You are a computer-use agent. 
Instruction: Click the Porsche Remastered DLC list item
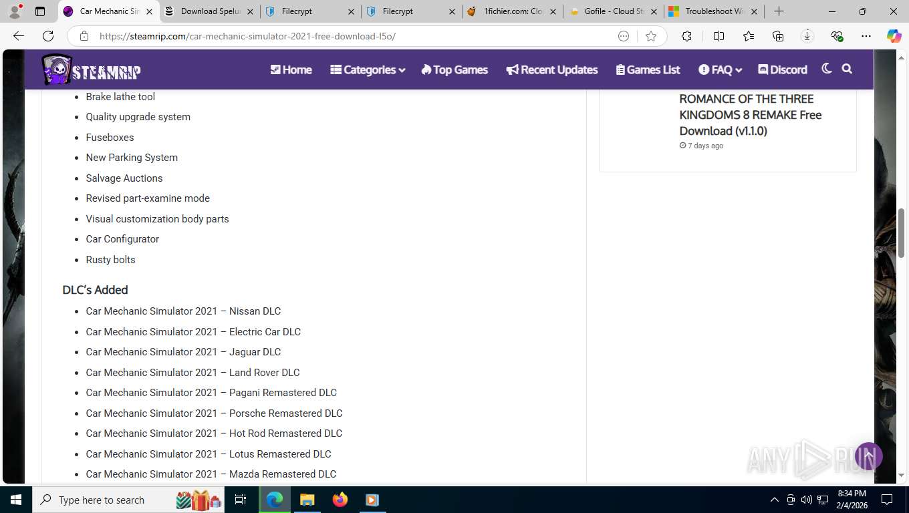tap(214, 413)
